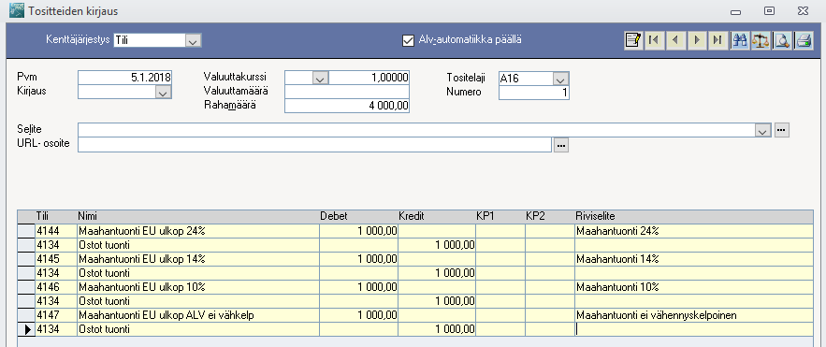Open search with the binoculars icon
826x347 pixels.
740,40
